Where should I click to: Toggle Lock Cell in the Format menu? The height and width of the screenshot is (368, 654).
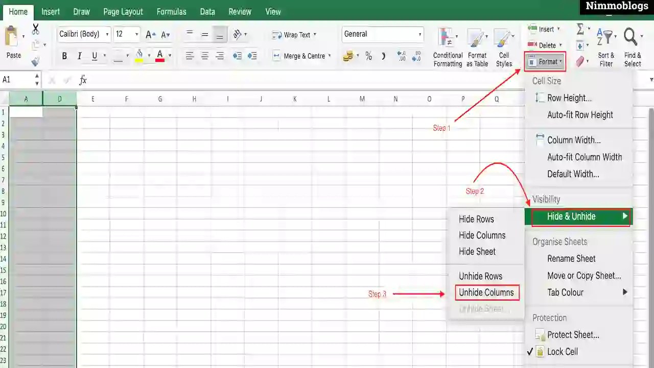(x=562, y=352)
